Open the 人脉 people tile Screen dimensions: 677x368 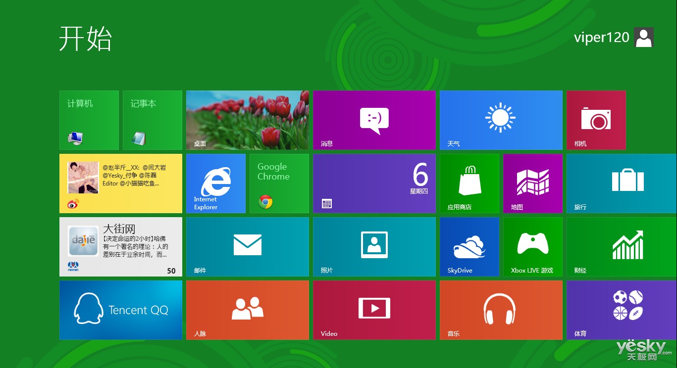248,310
